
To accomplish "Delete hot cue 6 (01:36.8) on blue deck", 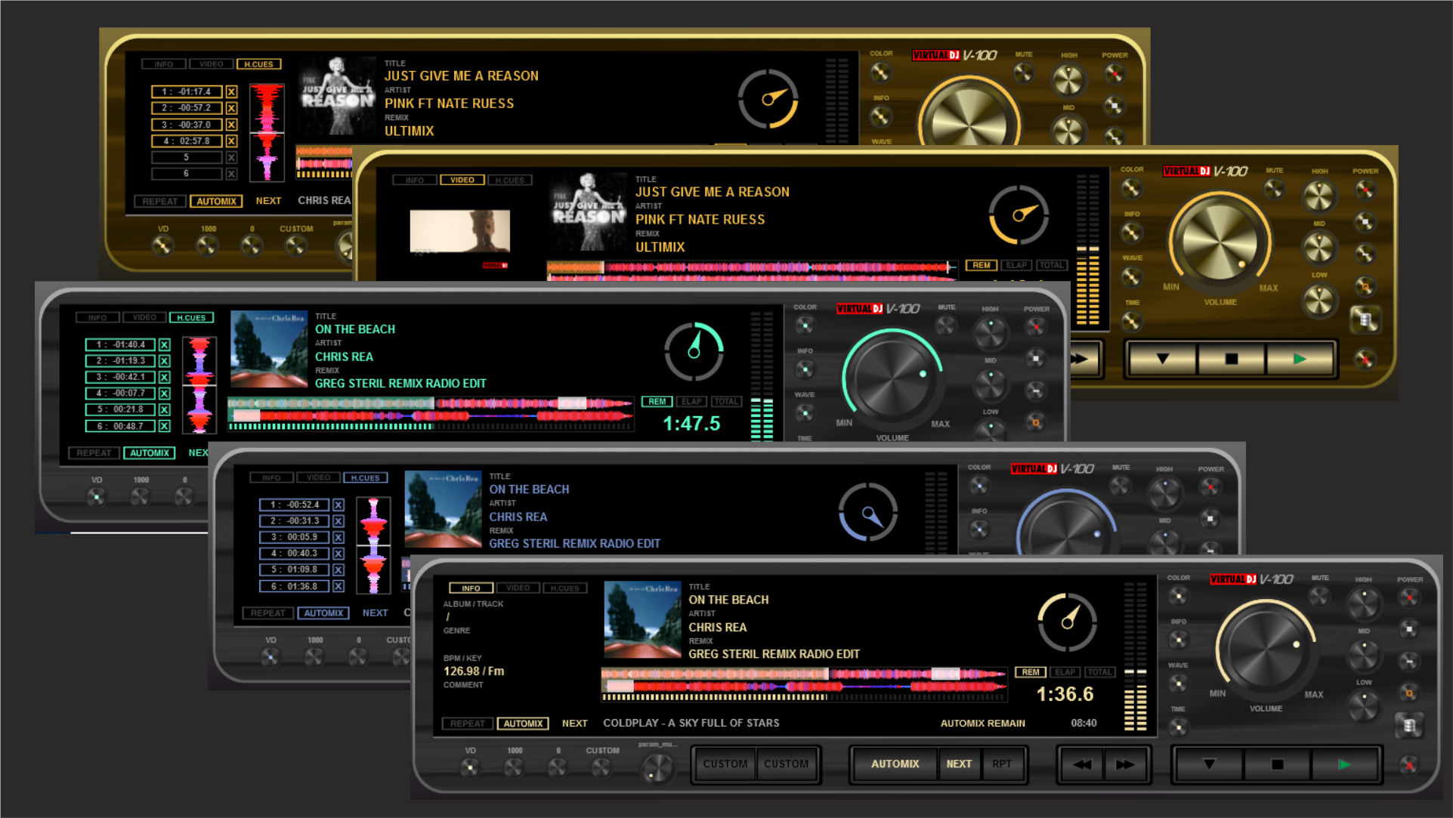I will tap(339, 586).
